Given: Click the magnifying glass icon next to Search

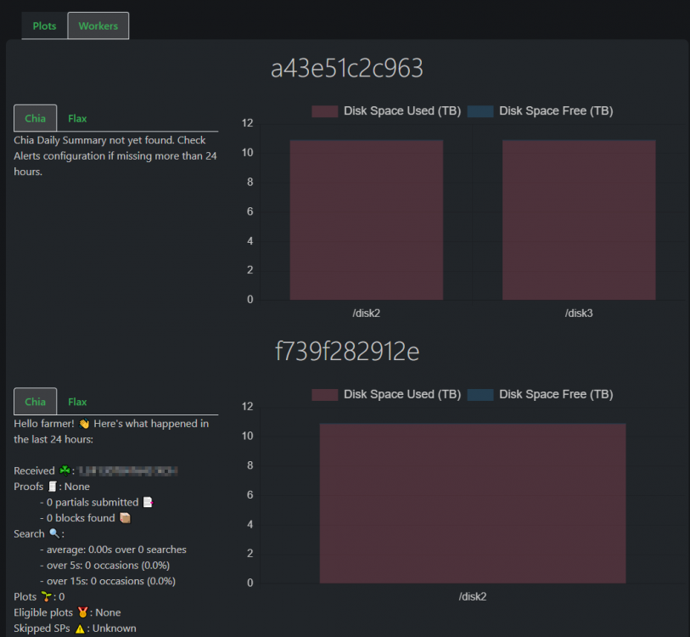Looking at the screenshot, I should coord(54,533).
